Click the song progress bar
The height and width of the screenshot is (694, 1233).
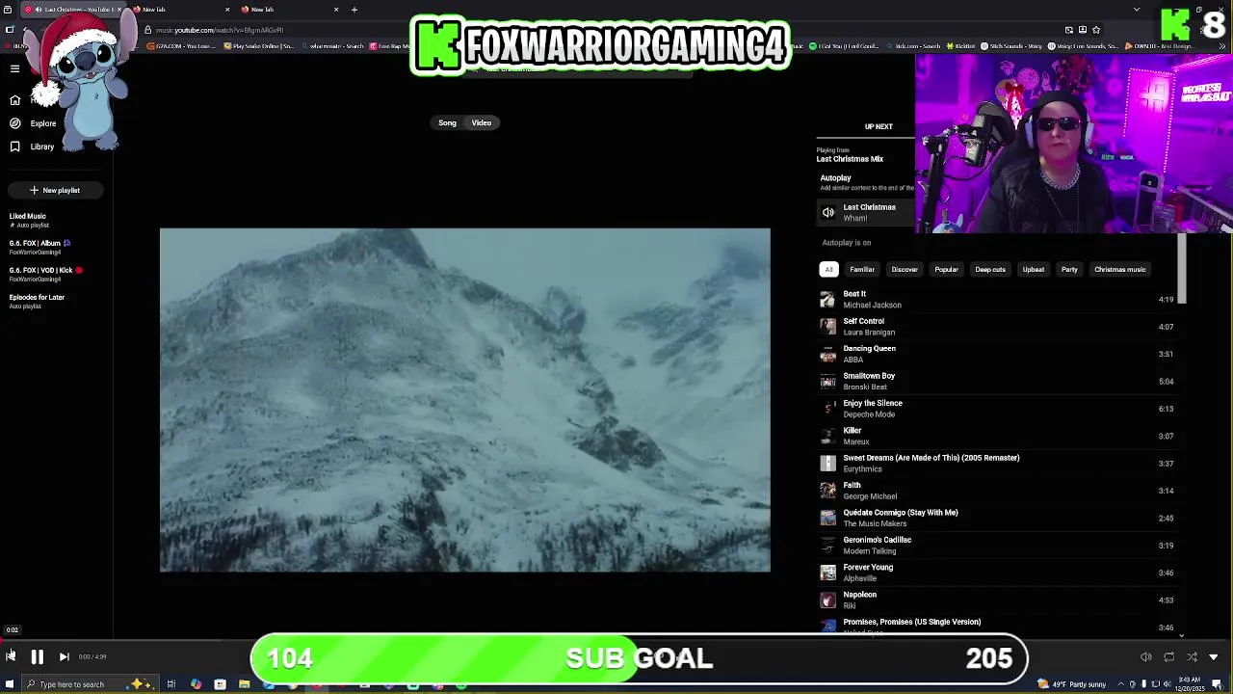pos(616,640)
